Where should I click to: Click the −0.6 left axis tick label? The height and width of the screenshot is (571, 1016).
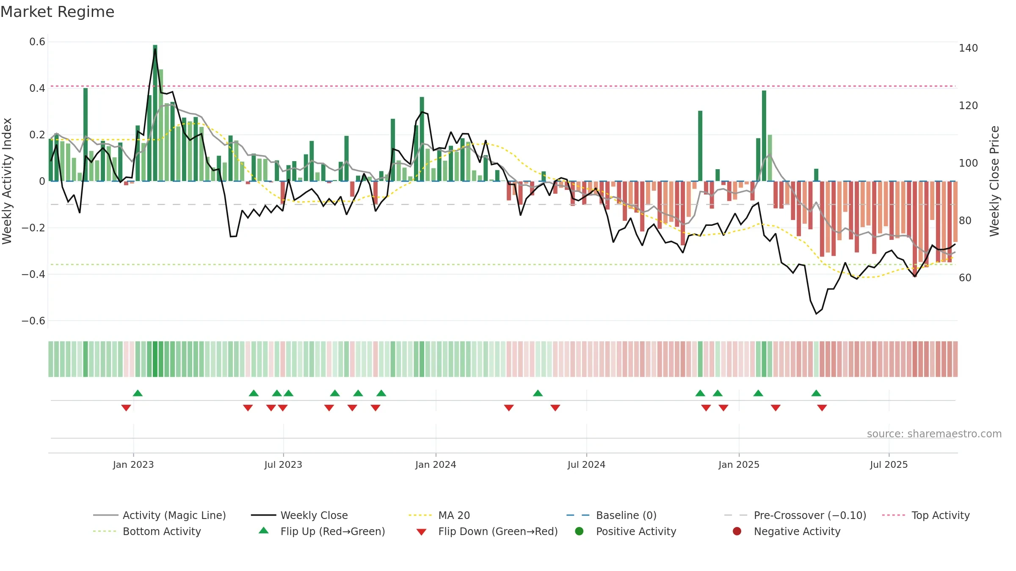[33, 321]
